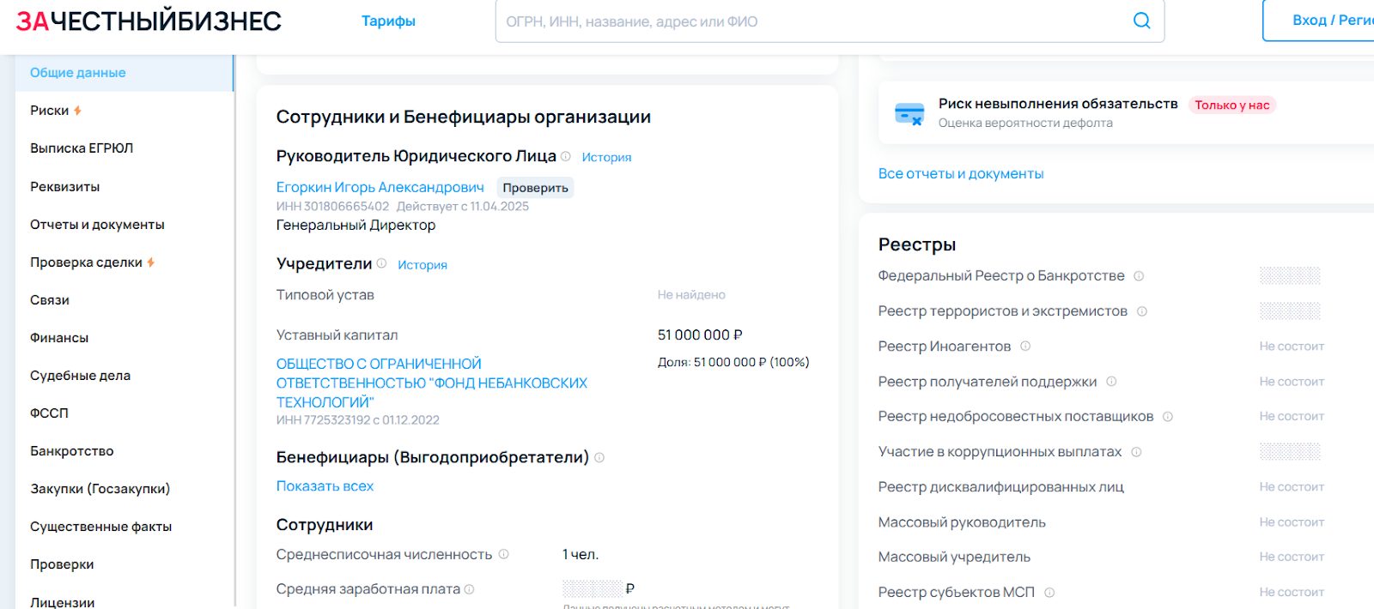The width and height of the screenshot is (1374, 609).
Task: Click info icon next to Федеральный Реестр о Банкротстве
Action: (1139, 276)
